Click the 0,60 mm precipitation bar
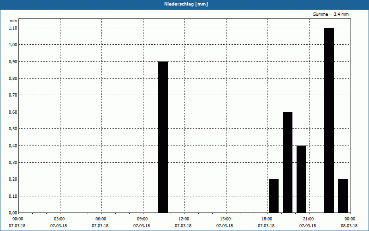The width and height of the screenshot is (369, 231). coord(287,163)
